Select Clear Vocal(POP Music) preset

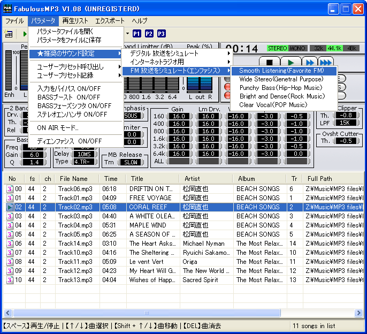coord(284,105)
